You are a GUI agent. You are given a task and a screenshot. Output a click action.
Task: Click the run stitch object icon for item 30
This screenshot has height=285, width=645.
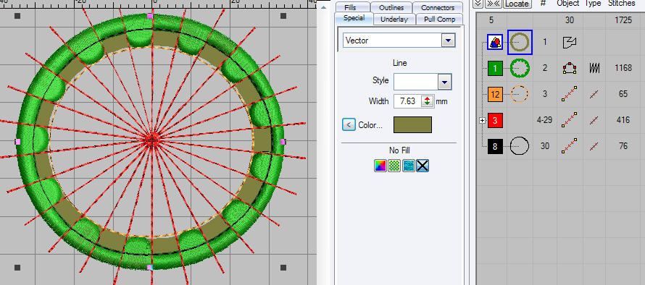click(x=570, y=146)
